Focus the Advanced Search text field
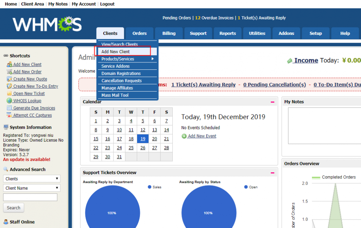361x228 pixels. coord(30,197)
